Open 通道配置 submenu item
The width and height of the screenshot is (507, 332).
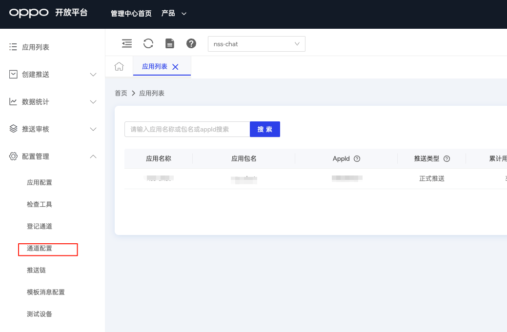(x=40, y=248)
